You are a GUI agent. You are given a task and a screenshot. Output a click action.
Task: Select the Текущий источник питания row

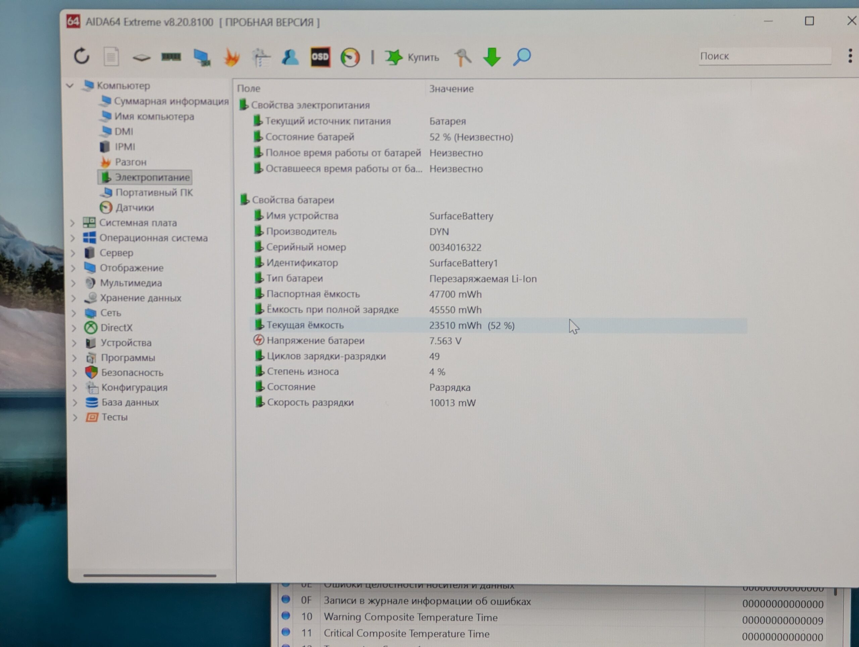(498, 121)
